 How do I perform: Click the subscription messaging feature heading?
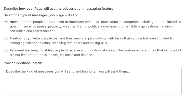59,9
